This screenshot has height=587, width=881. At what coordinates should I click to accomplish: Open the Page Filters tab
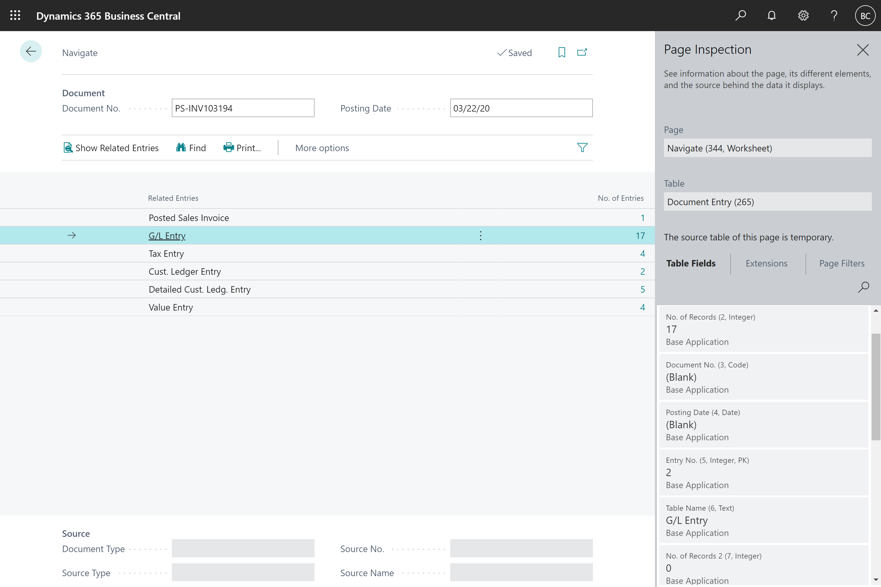point(842,263)
